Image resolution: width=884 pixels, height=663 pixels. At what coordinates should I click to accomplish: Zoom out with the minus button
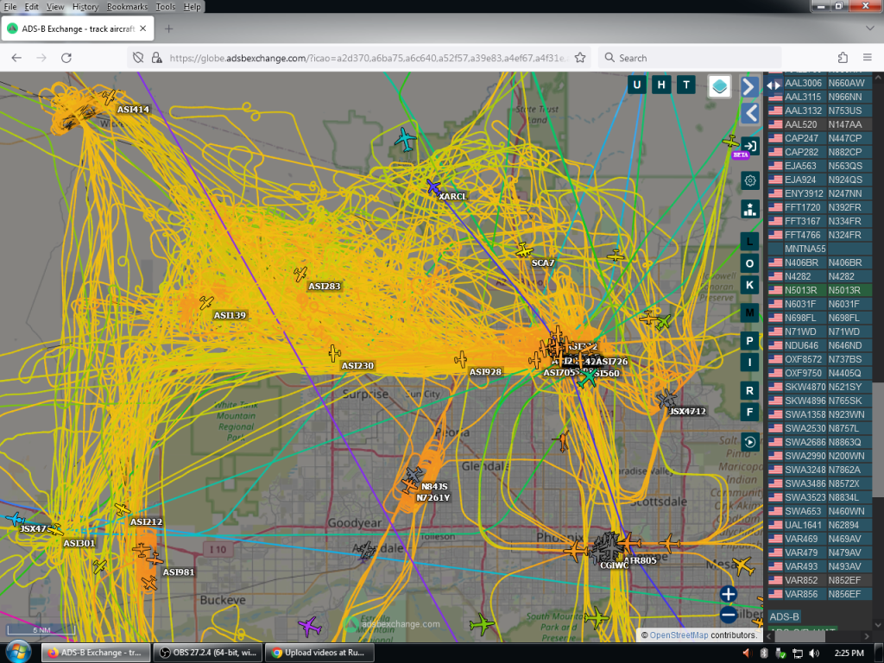coord(728,615)
